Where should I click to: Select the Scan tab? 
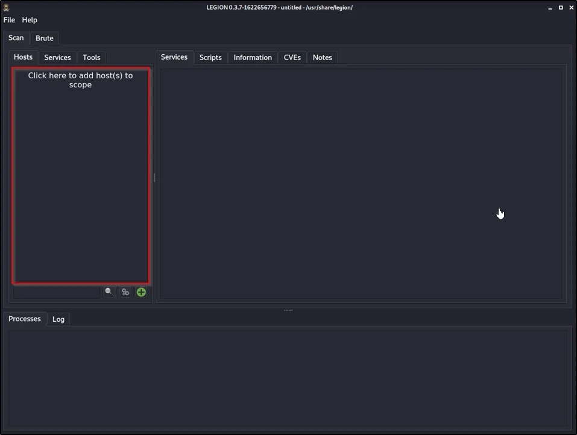[x=16, y=37]
